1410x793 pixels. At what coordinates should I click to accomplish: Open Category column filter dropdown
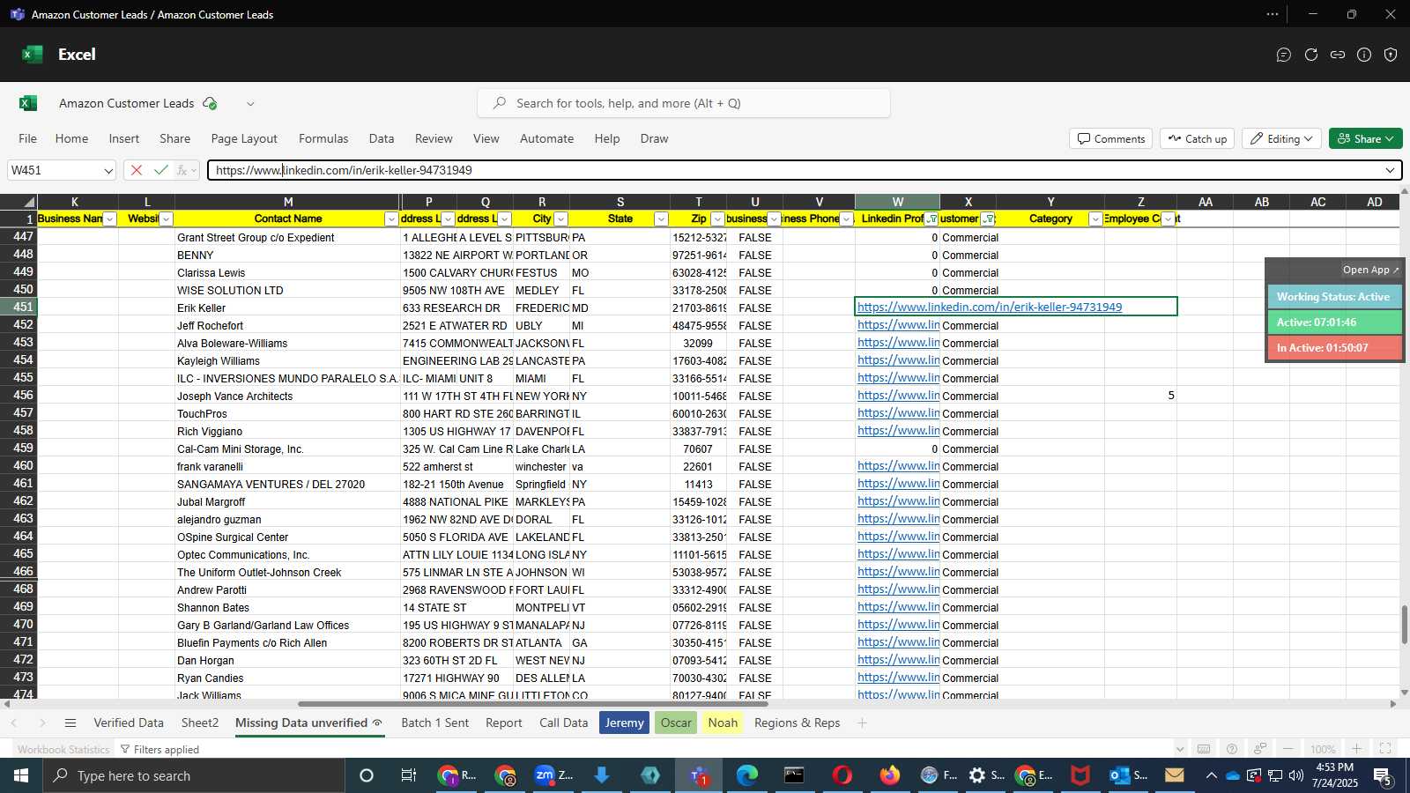pyautogui.click(x=1095, y=219)
